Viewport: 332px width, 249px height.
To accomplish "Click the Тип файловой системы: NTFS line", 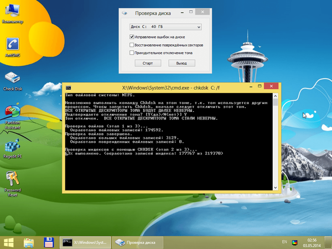I will click(100, 95).
